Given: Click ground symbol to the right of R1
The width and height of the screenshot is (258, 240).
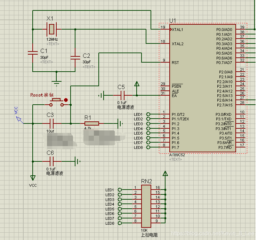Looking at the screenshot, I should click(x=120, y=123).
